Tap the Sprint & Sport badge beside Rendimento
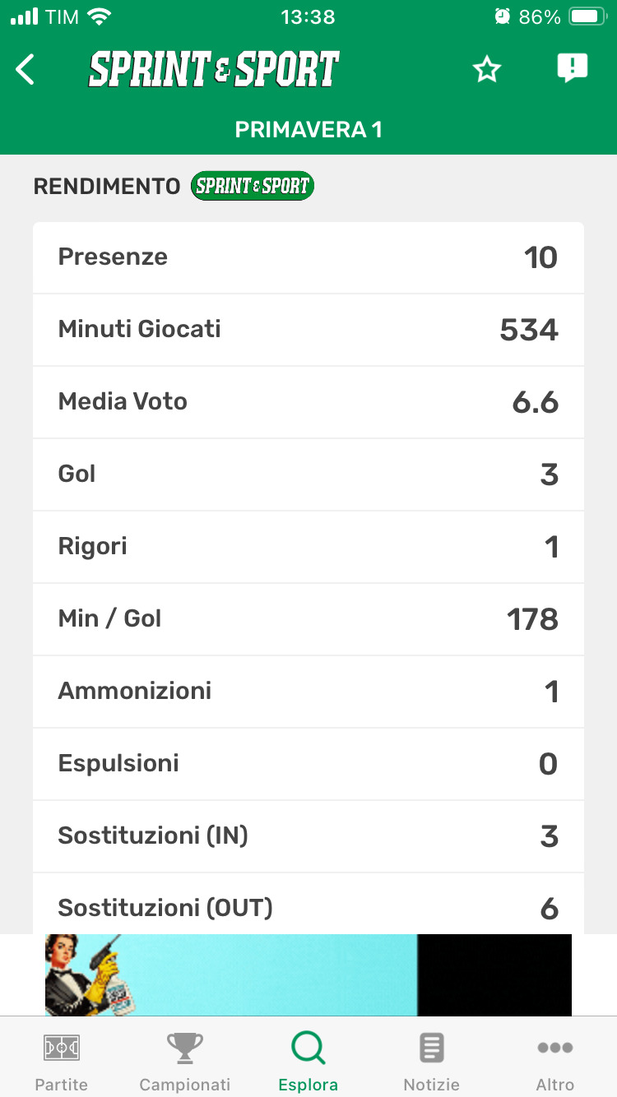Screen dimensions: 617x1097 (x=252, y=186)
